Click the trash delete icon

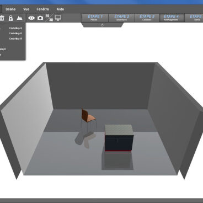tap(2, 18)
